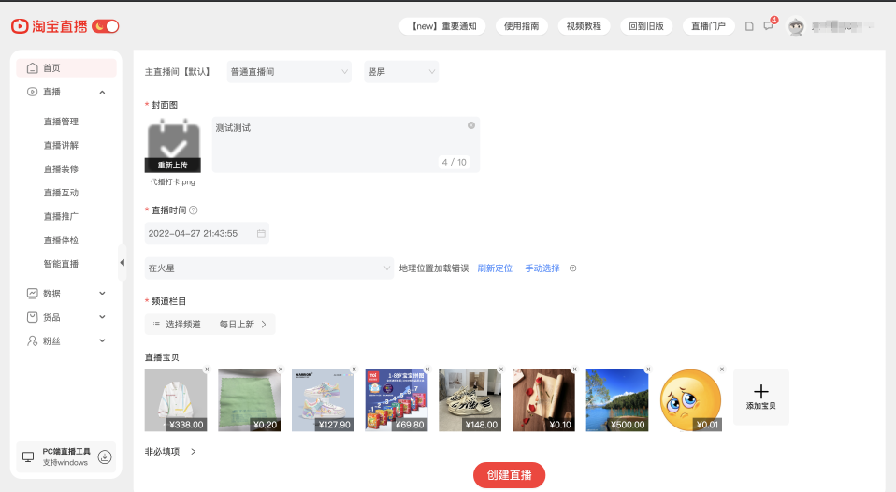Open the 普通直播间 room type dropdown
This screenshot has height=492, width=896.
(289, 72)
